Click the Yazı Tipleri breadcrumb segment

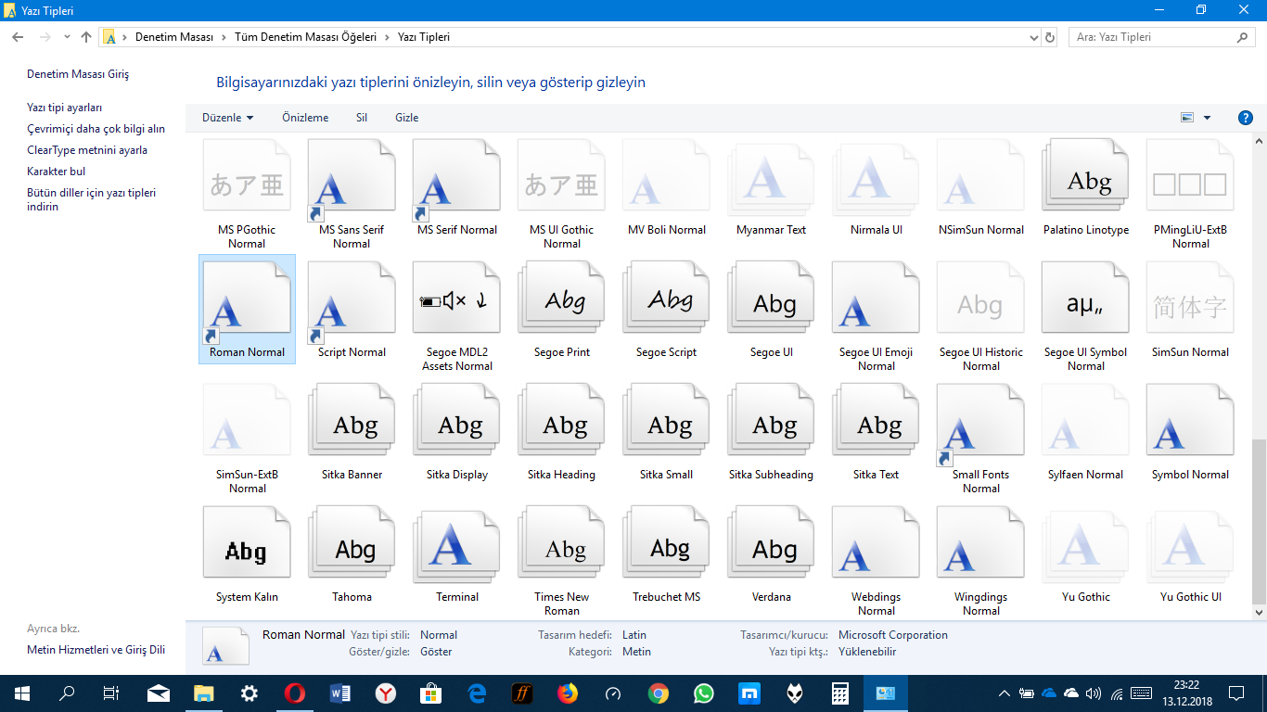pyautogui.click(x=424, y=38)
